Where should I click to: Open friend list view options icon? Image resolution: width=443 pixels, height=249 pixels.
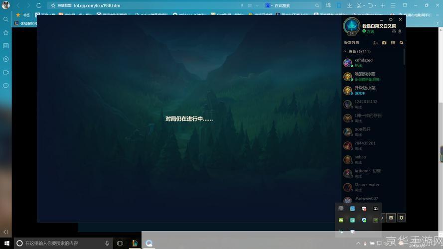click(x=393, y=43)
